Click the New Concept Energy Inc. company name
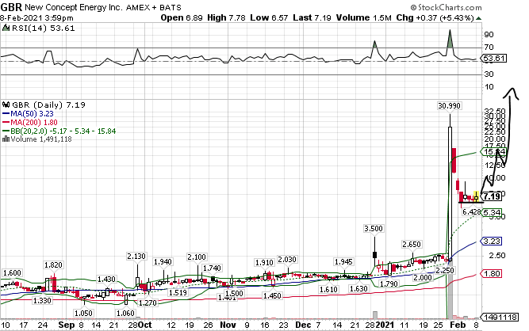The image size is (529, 331). point(74,7)
